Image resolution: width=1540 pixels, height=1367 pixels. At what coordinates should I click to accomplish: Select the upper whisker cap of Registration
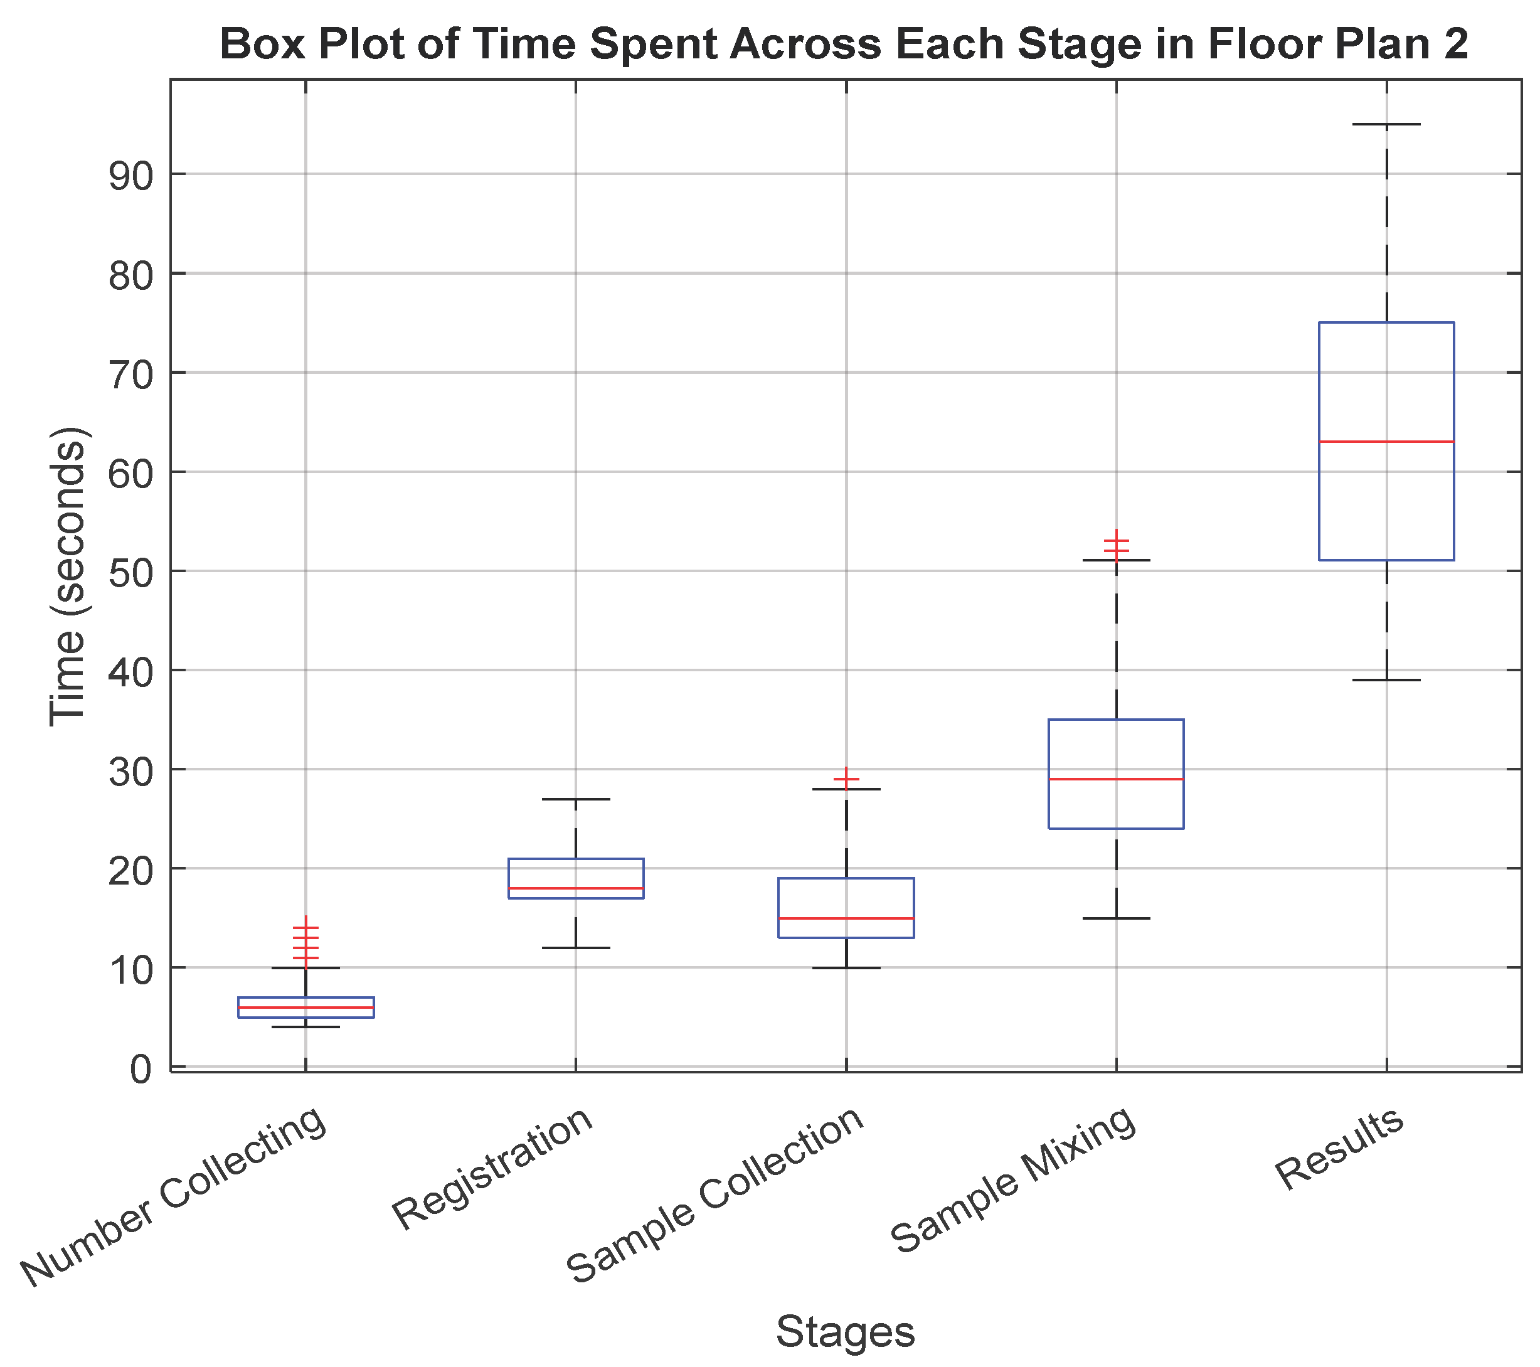(576, 799)
